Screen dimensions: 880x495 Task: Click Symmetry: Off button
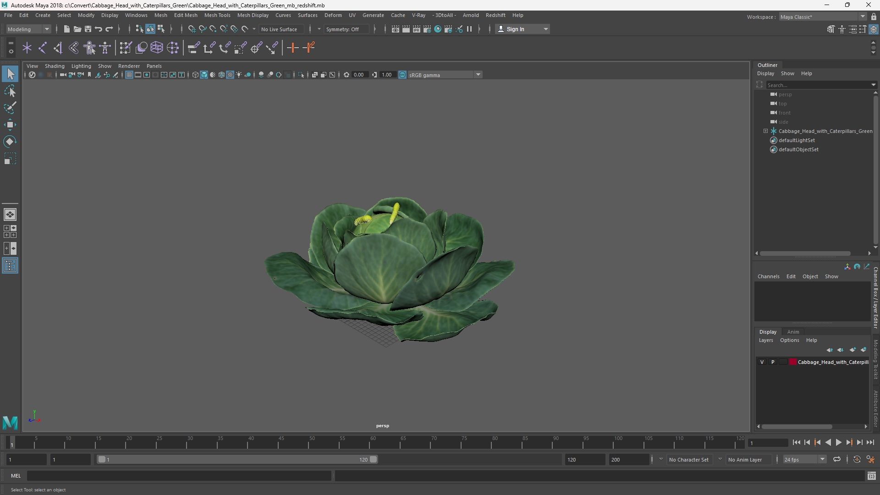[x=346, y=29]
